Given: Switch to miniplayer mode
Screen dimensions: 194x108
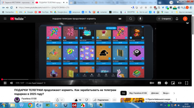Looking at the screenshot, I should pyautogui.click(x=173, y=83).
